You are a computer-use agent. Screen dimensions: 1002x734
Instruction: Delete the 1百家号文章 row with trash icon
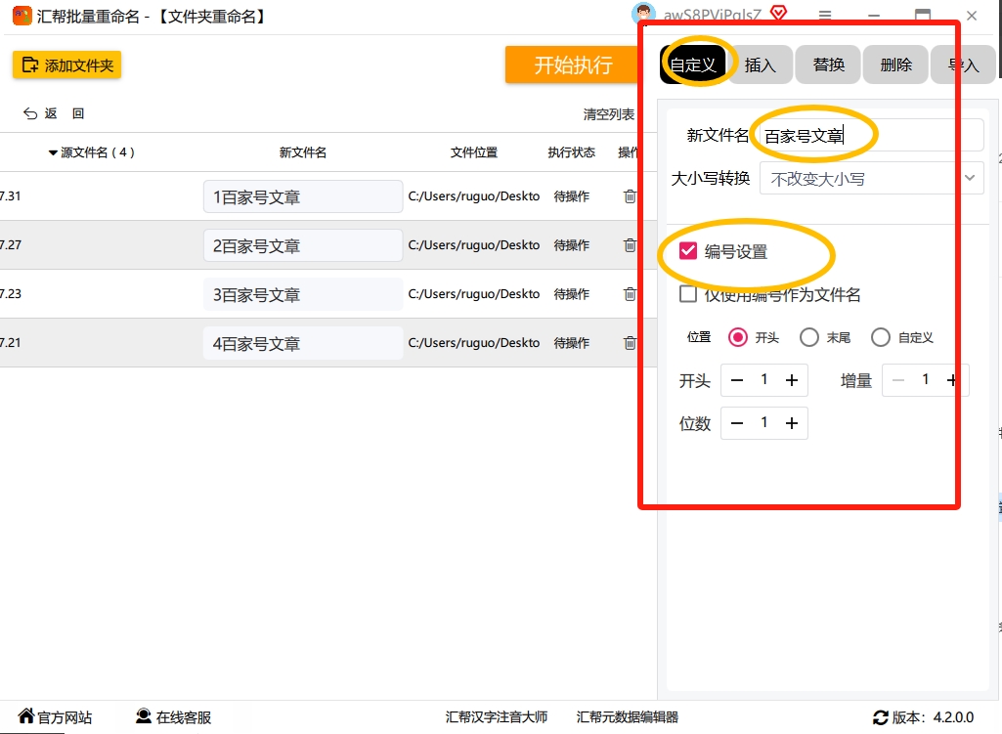[x=630, y=196]
